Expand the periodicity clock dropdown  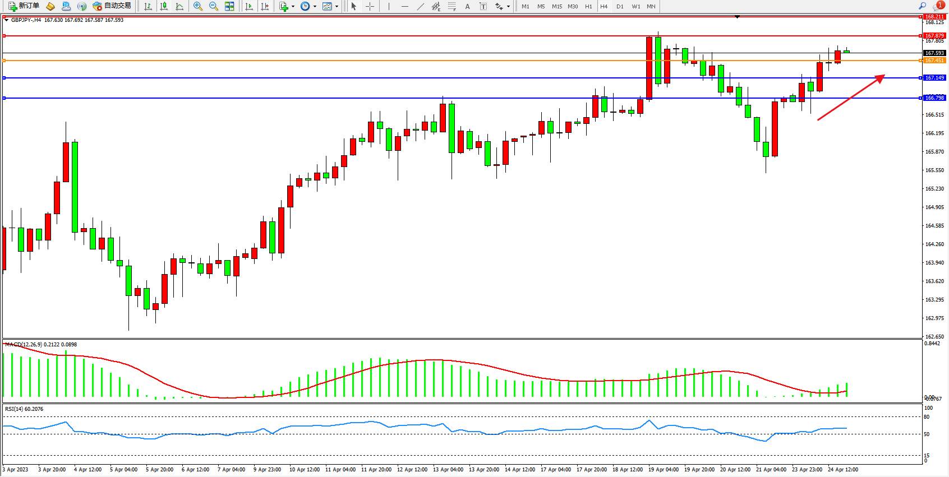point(315,7)
